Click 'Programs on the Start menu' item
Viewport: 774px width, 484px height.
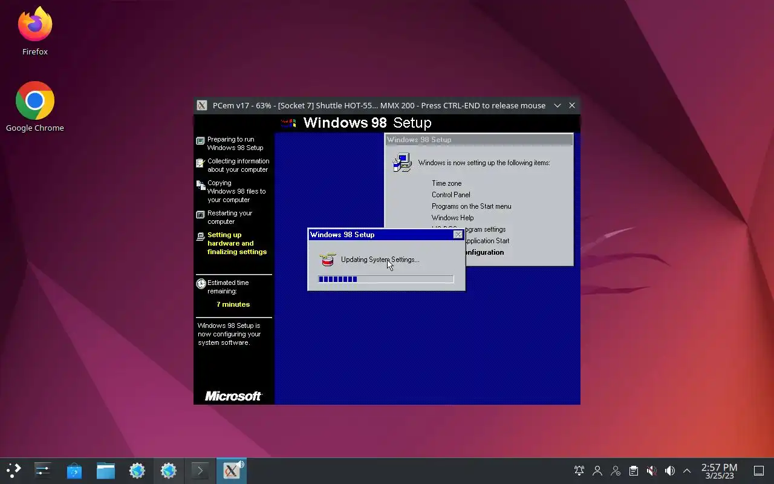click(471, 206)
